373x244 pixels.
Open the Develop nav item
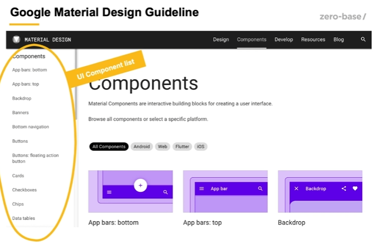coord(284,39)
